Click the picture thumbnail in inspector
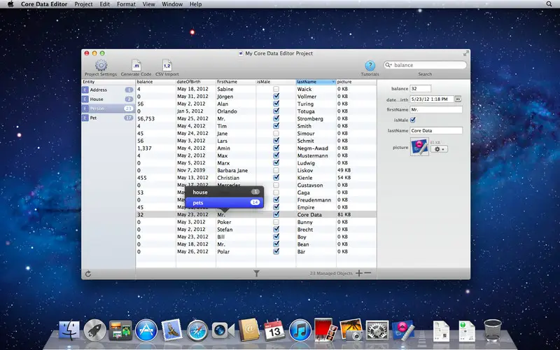 tap(419, 147)
